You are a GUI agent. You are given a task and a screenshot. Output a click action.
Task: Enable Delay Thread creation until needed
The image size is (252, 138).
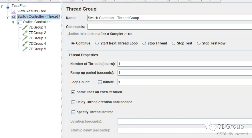coord(73,102)
